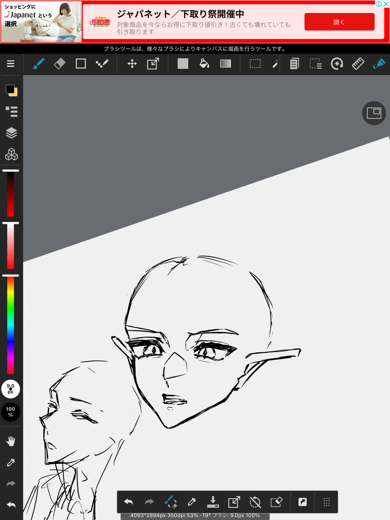Close the ad with X icon
This screenshot has height=520, width=390.
(386, 4)
